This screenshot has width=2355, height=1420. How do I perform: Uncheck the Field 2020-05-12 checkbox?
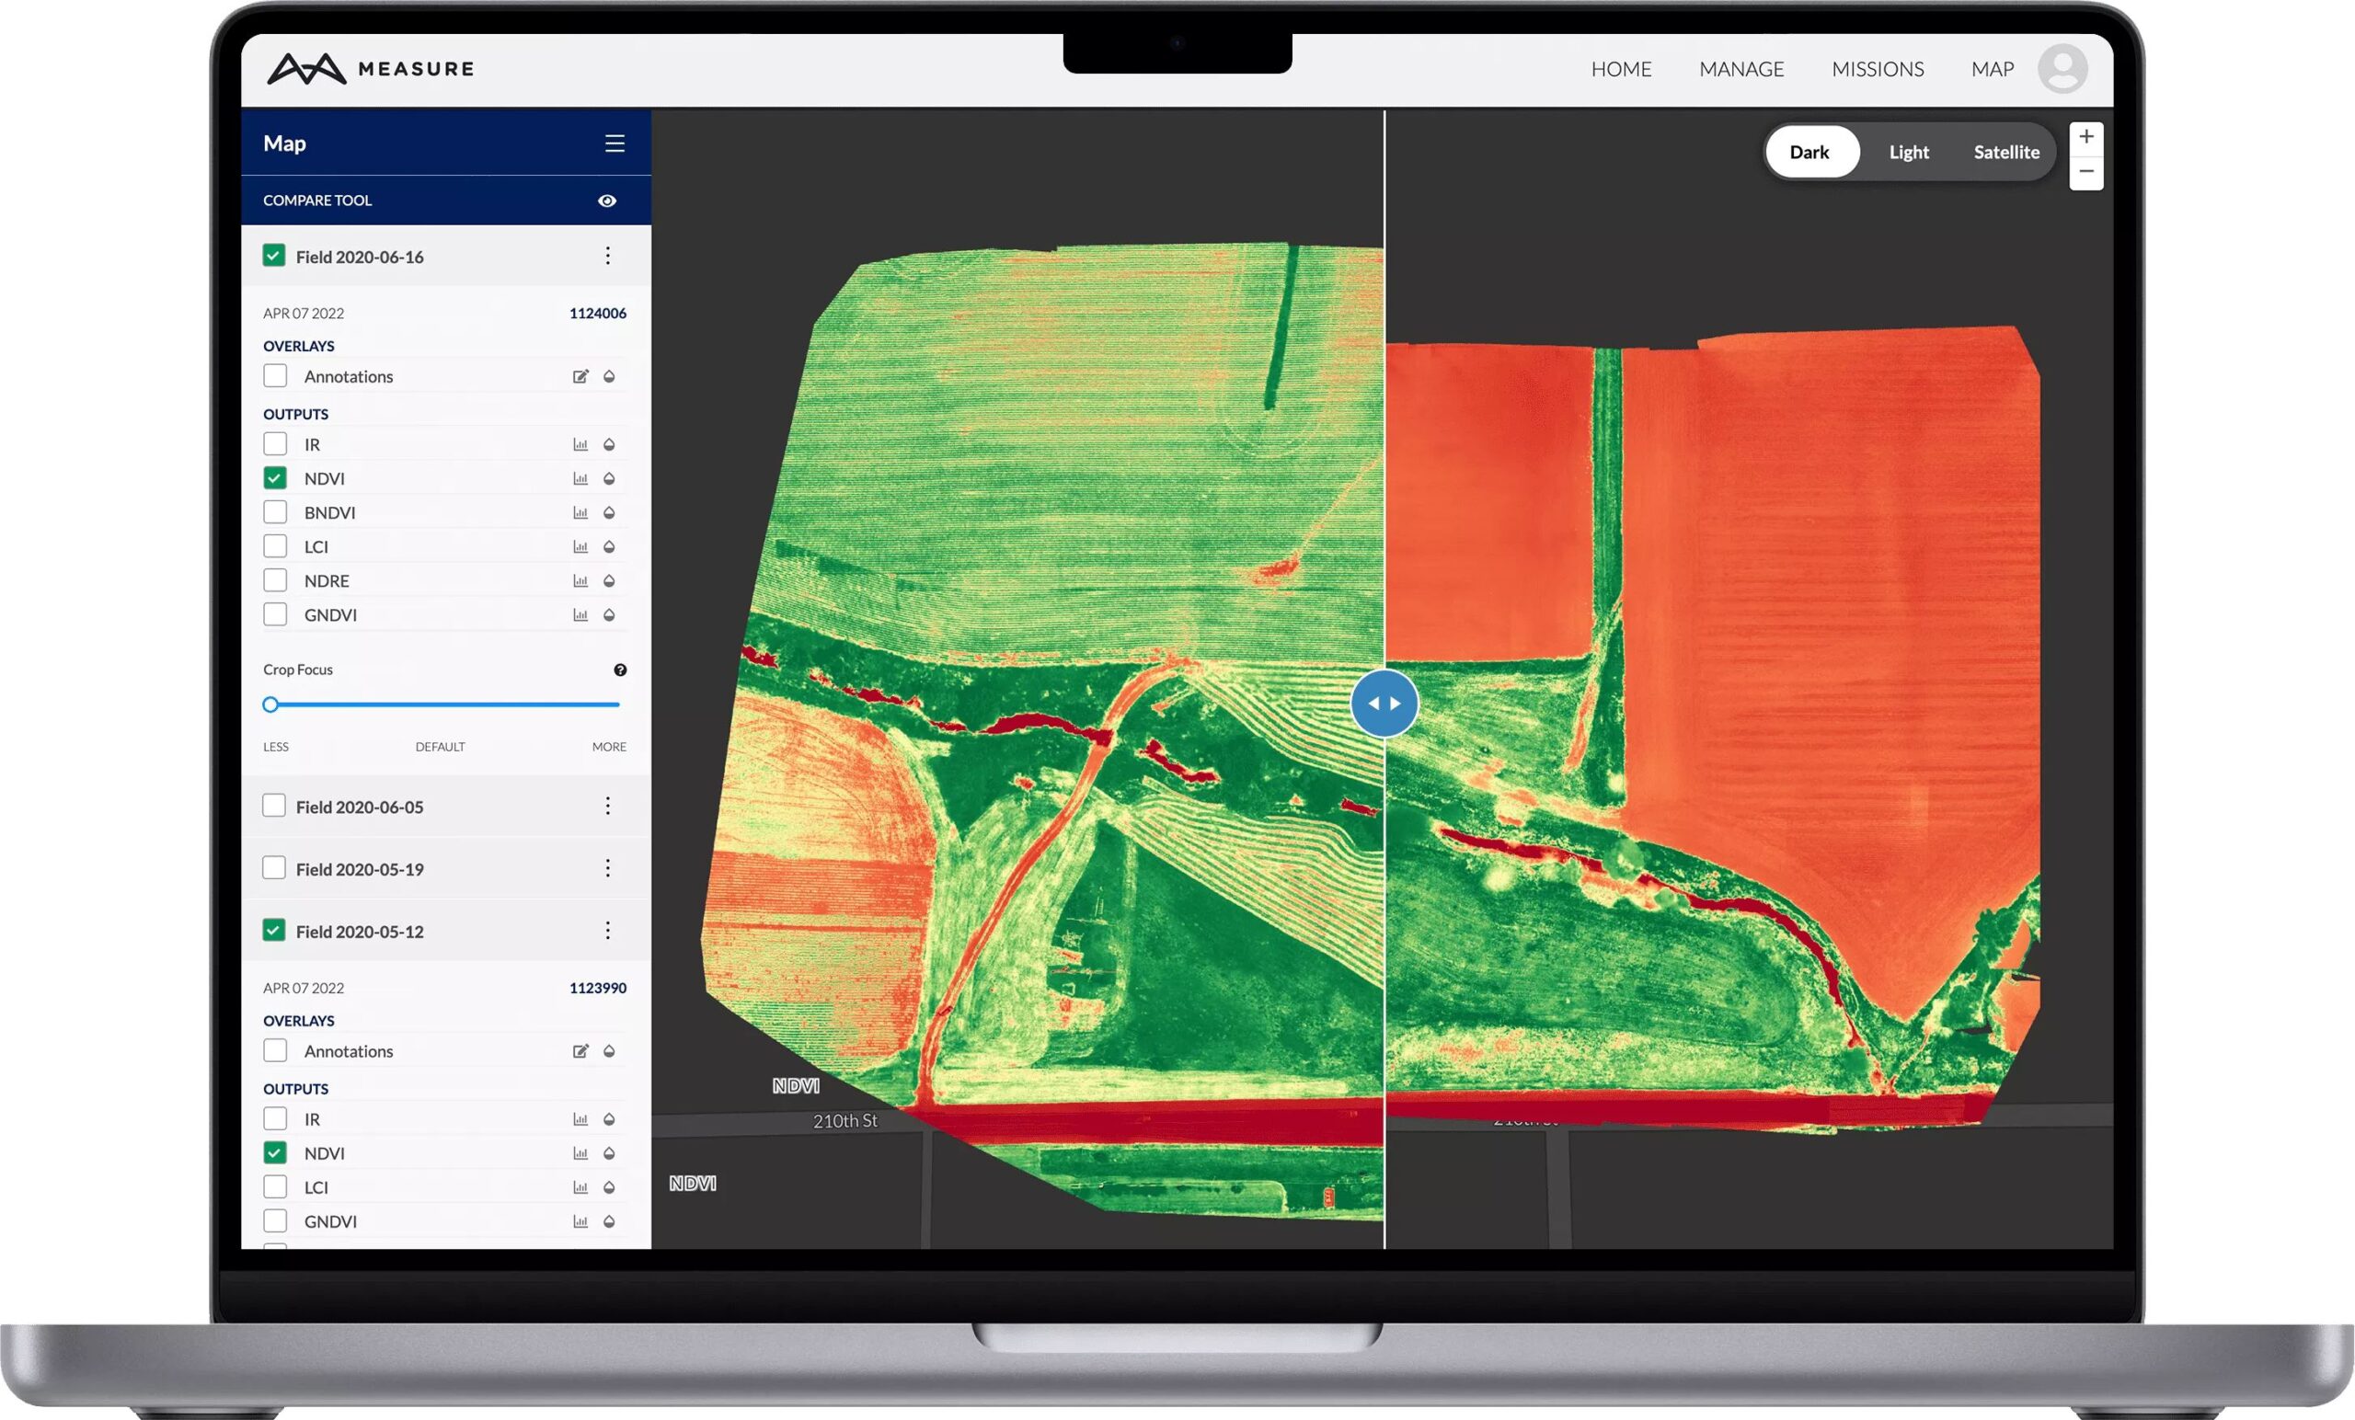[x=274, y=931]
